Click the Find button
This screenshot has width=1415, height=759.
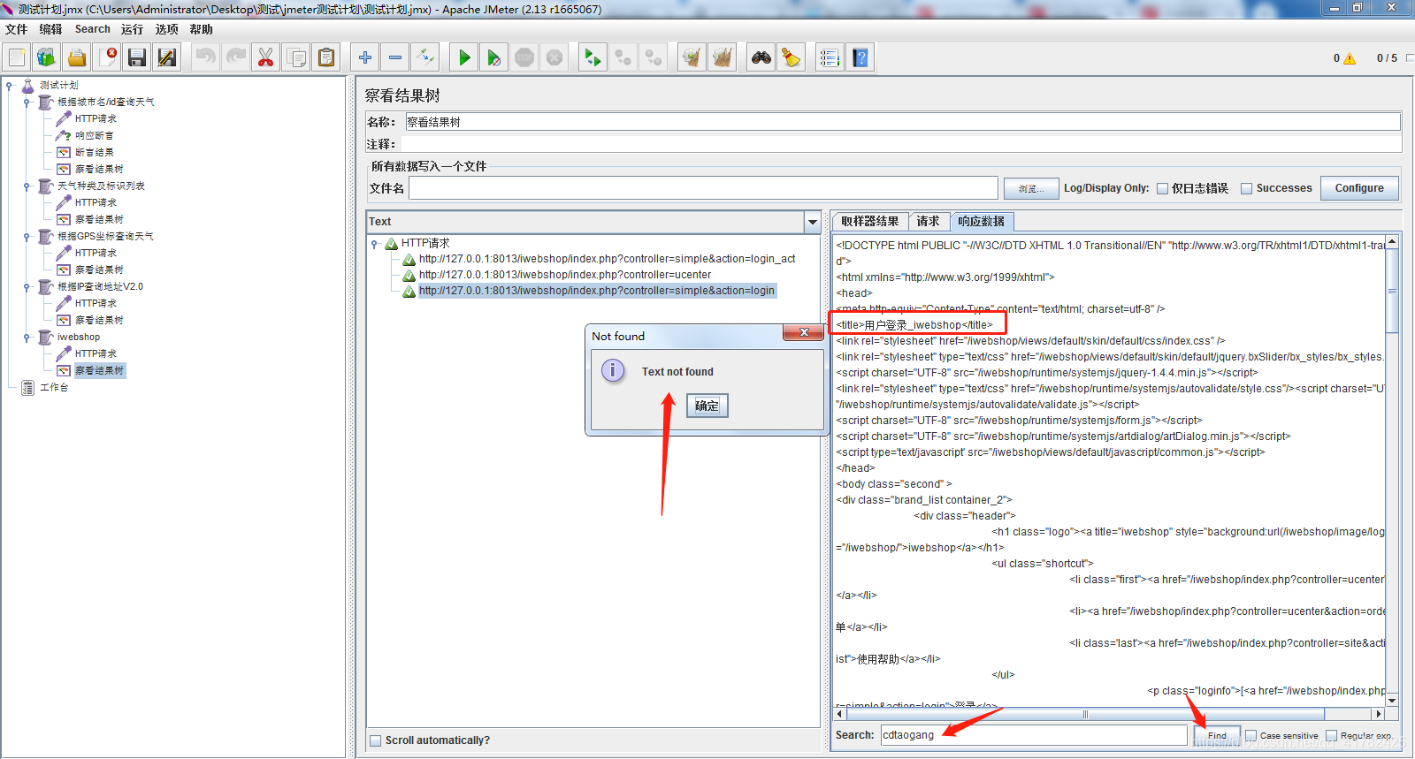tap(1217, 735)
